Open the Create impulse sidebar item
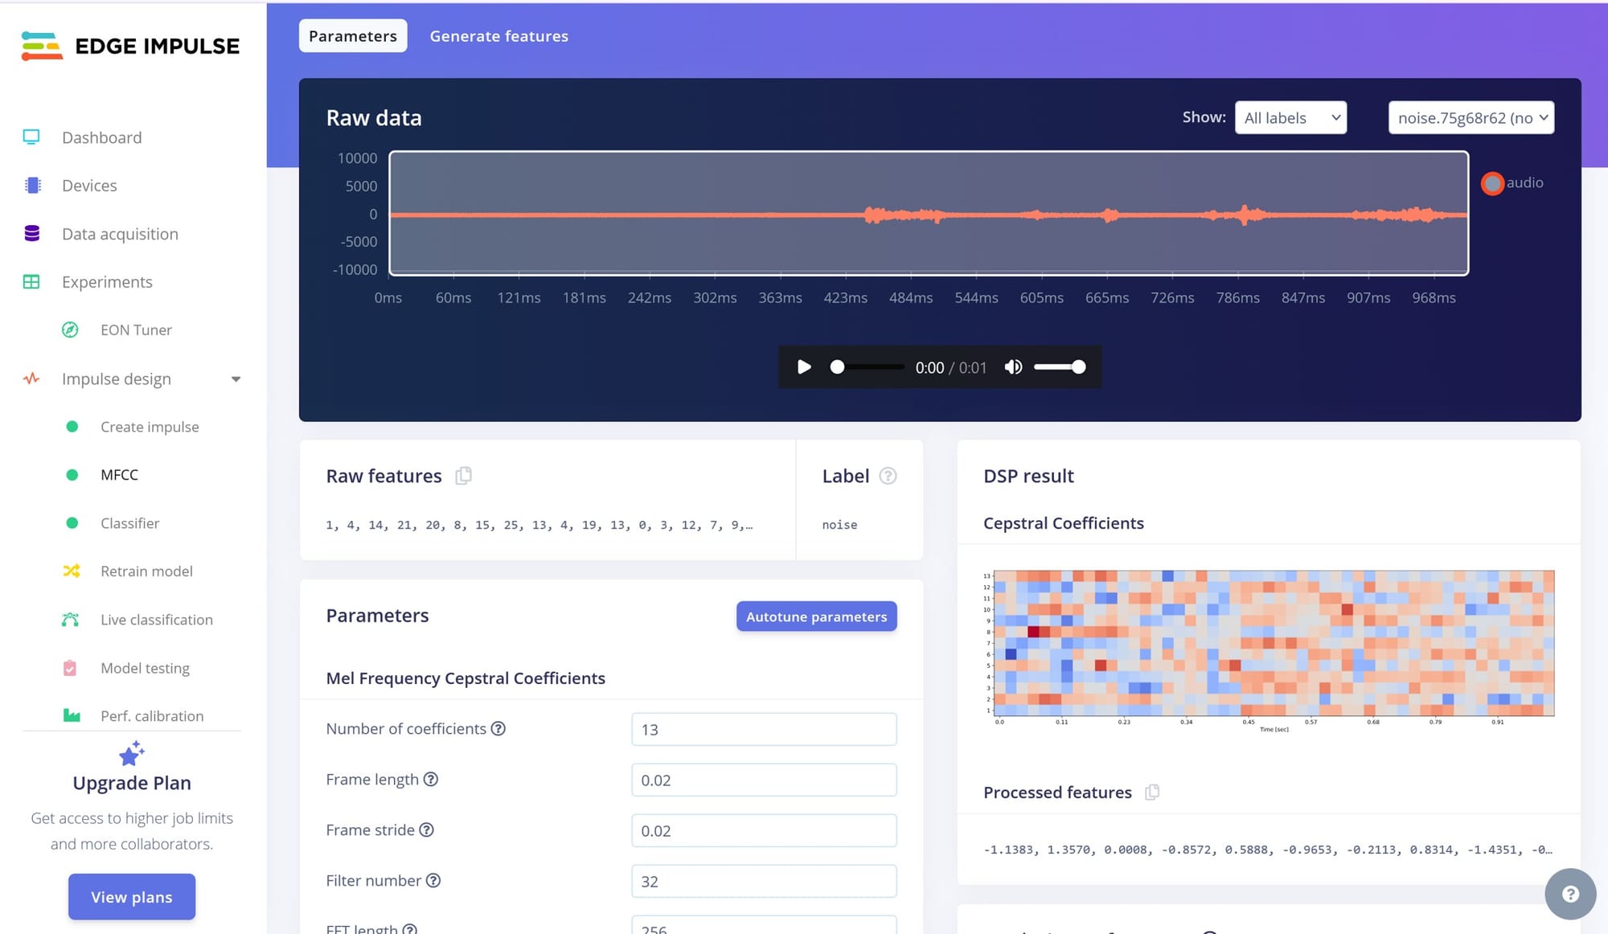The width and height of the screenshot is (1608, 934). [x=150, y=426]
